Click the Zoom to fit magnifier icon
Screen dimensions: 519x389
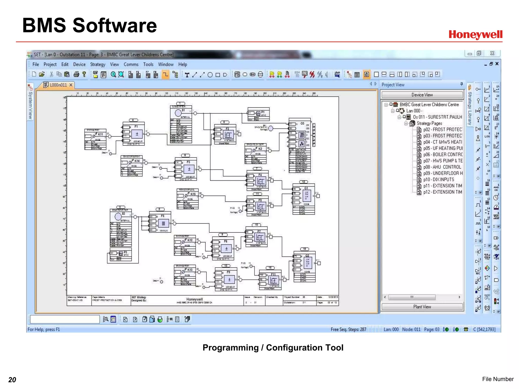click(x=121, y=74)
